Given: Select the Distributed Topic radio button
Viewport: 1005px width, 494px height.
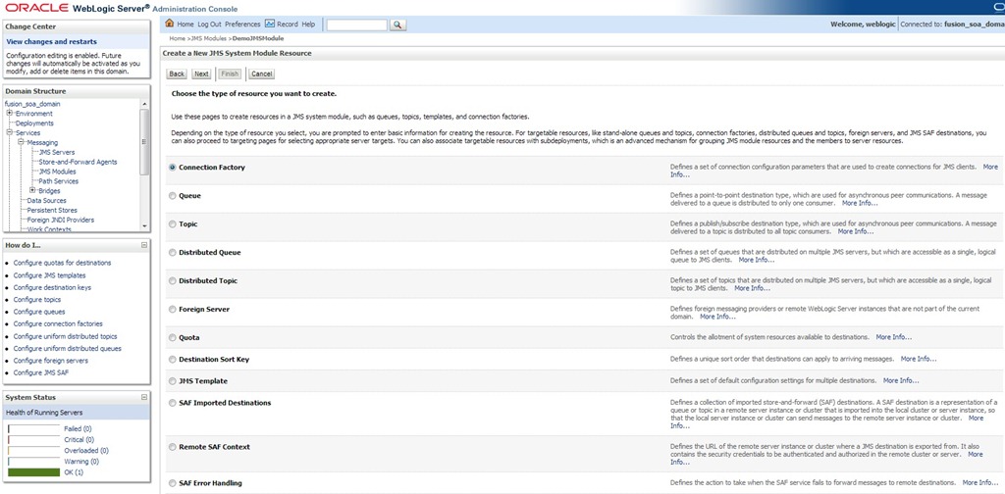Looking at the screenshot, I should pos(173,281).
